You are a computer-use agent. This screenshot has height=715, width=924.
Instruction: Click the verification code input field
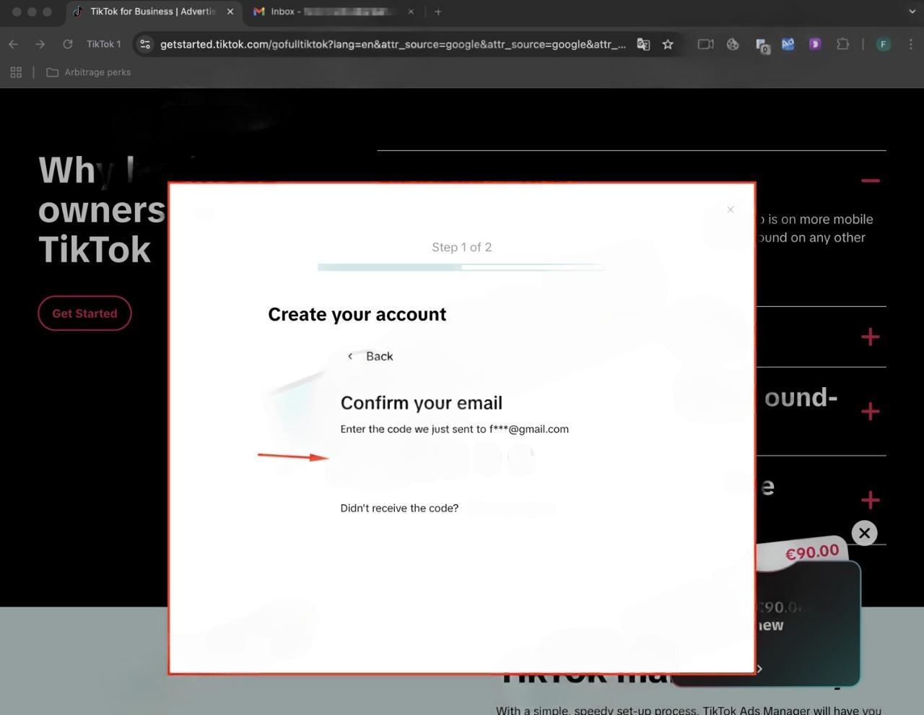[x=437, y=459]
